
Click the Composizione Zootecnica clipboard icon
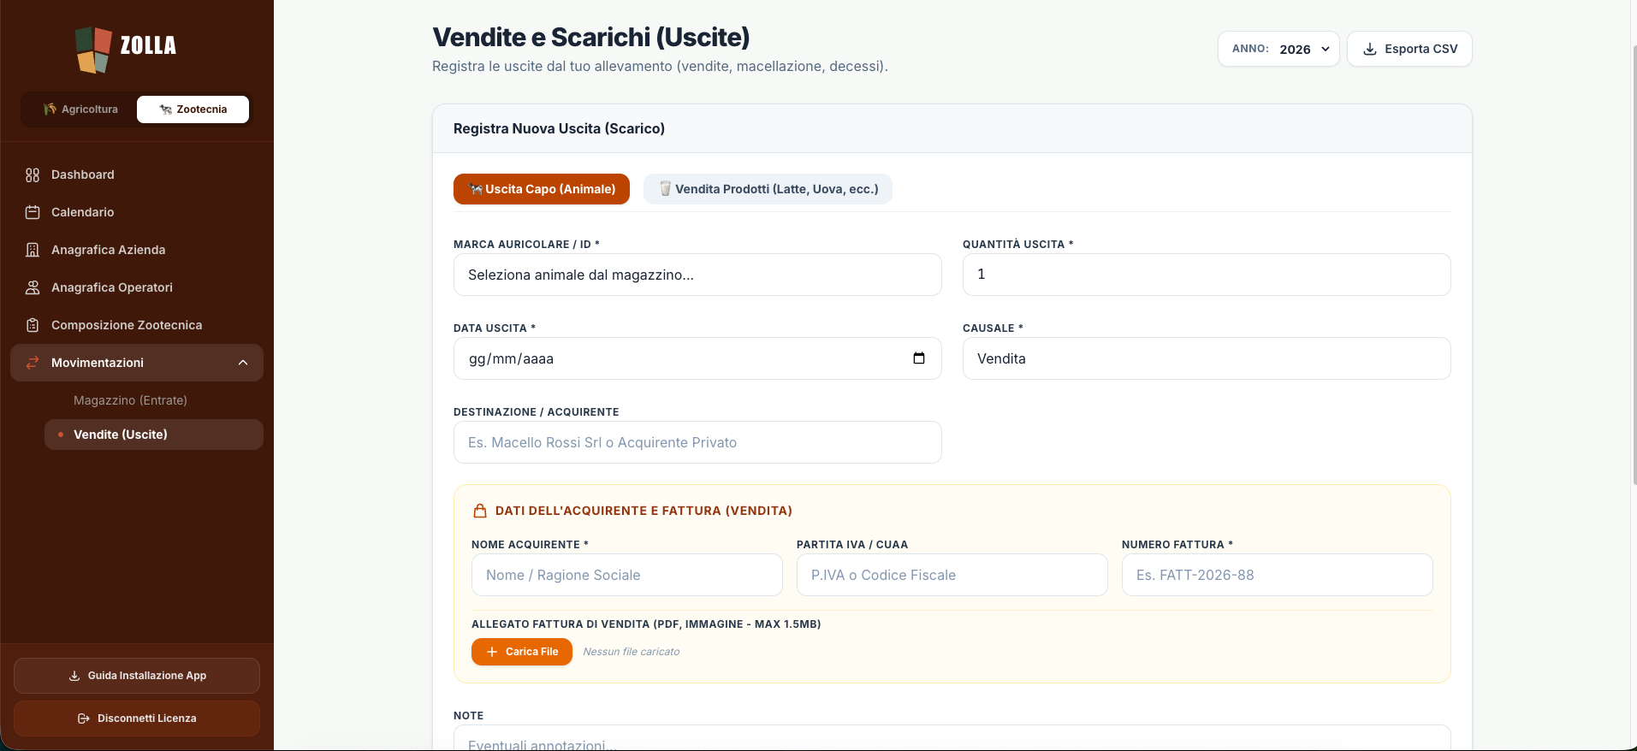(33, 325)
